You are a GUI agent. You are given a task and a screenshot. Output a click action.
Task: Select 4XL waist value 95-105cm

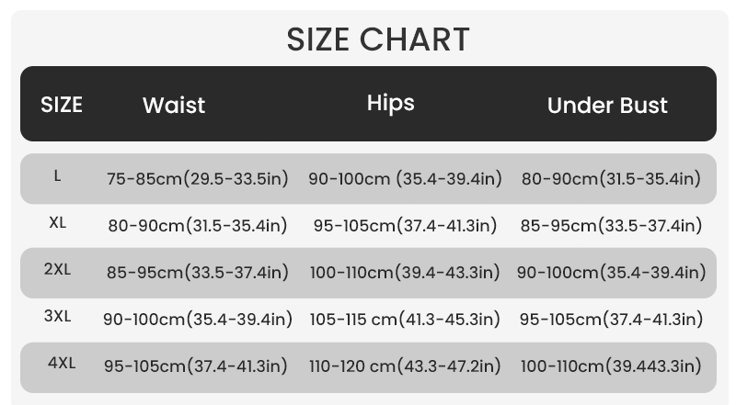(195, 366)
